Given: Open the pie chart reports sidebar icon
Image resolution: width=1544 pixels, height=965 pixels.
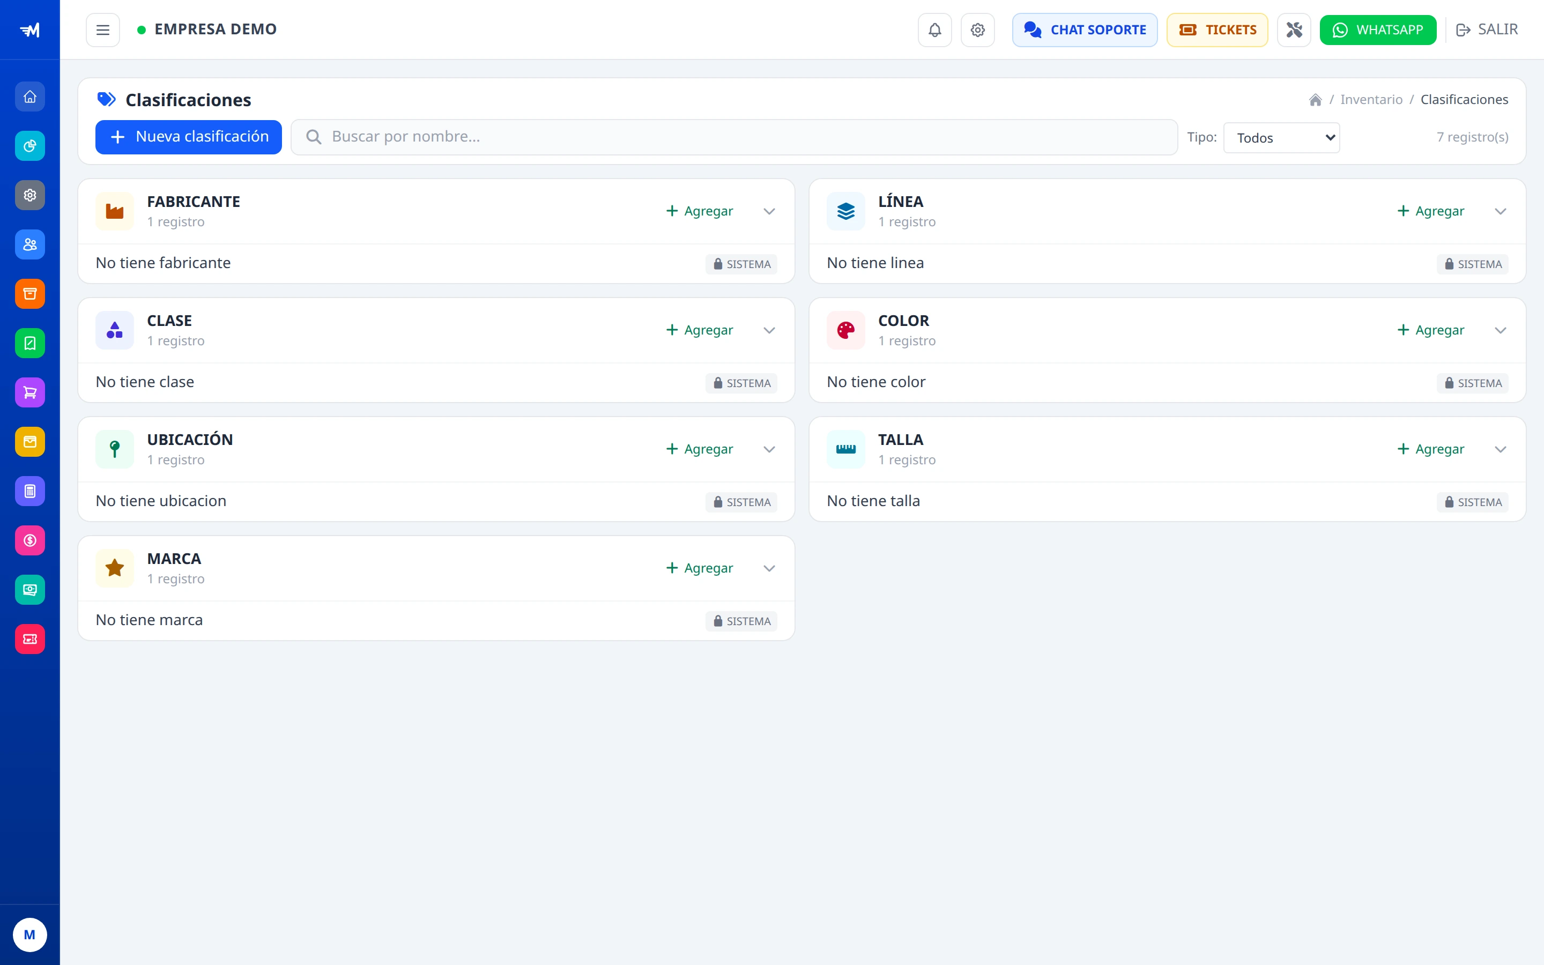Looking at the screenshot, I should (x=30, y=146).
